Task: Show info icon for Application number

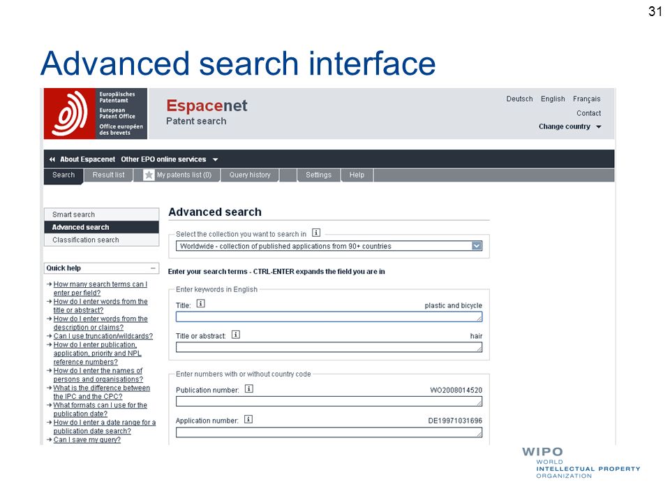Action: pyautogui.click(x=248, y=419)
